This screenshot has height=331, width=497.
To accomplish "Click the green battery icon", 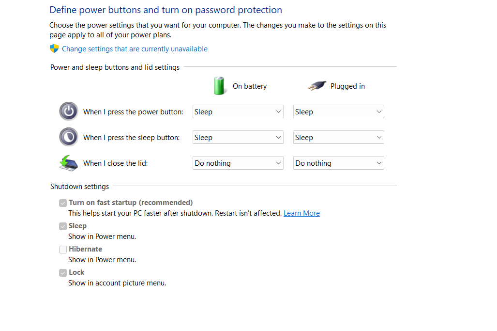I will pos(220,86).
